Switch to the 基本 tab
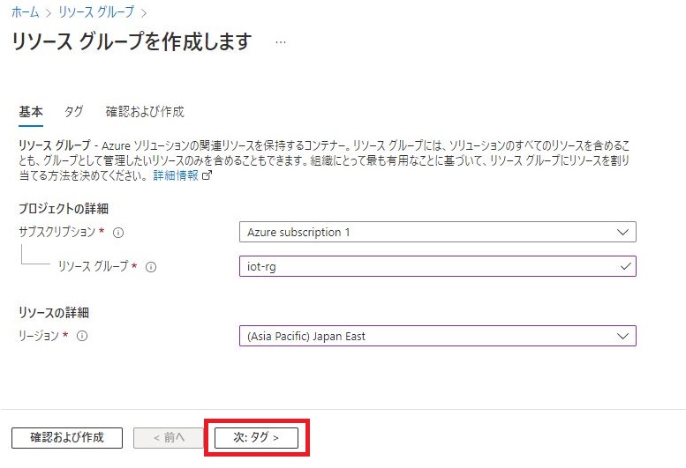Viewport: 686px width, 468px height. point(31,112)
